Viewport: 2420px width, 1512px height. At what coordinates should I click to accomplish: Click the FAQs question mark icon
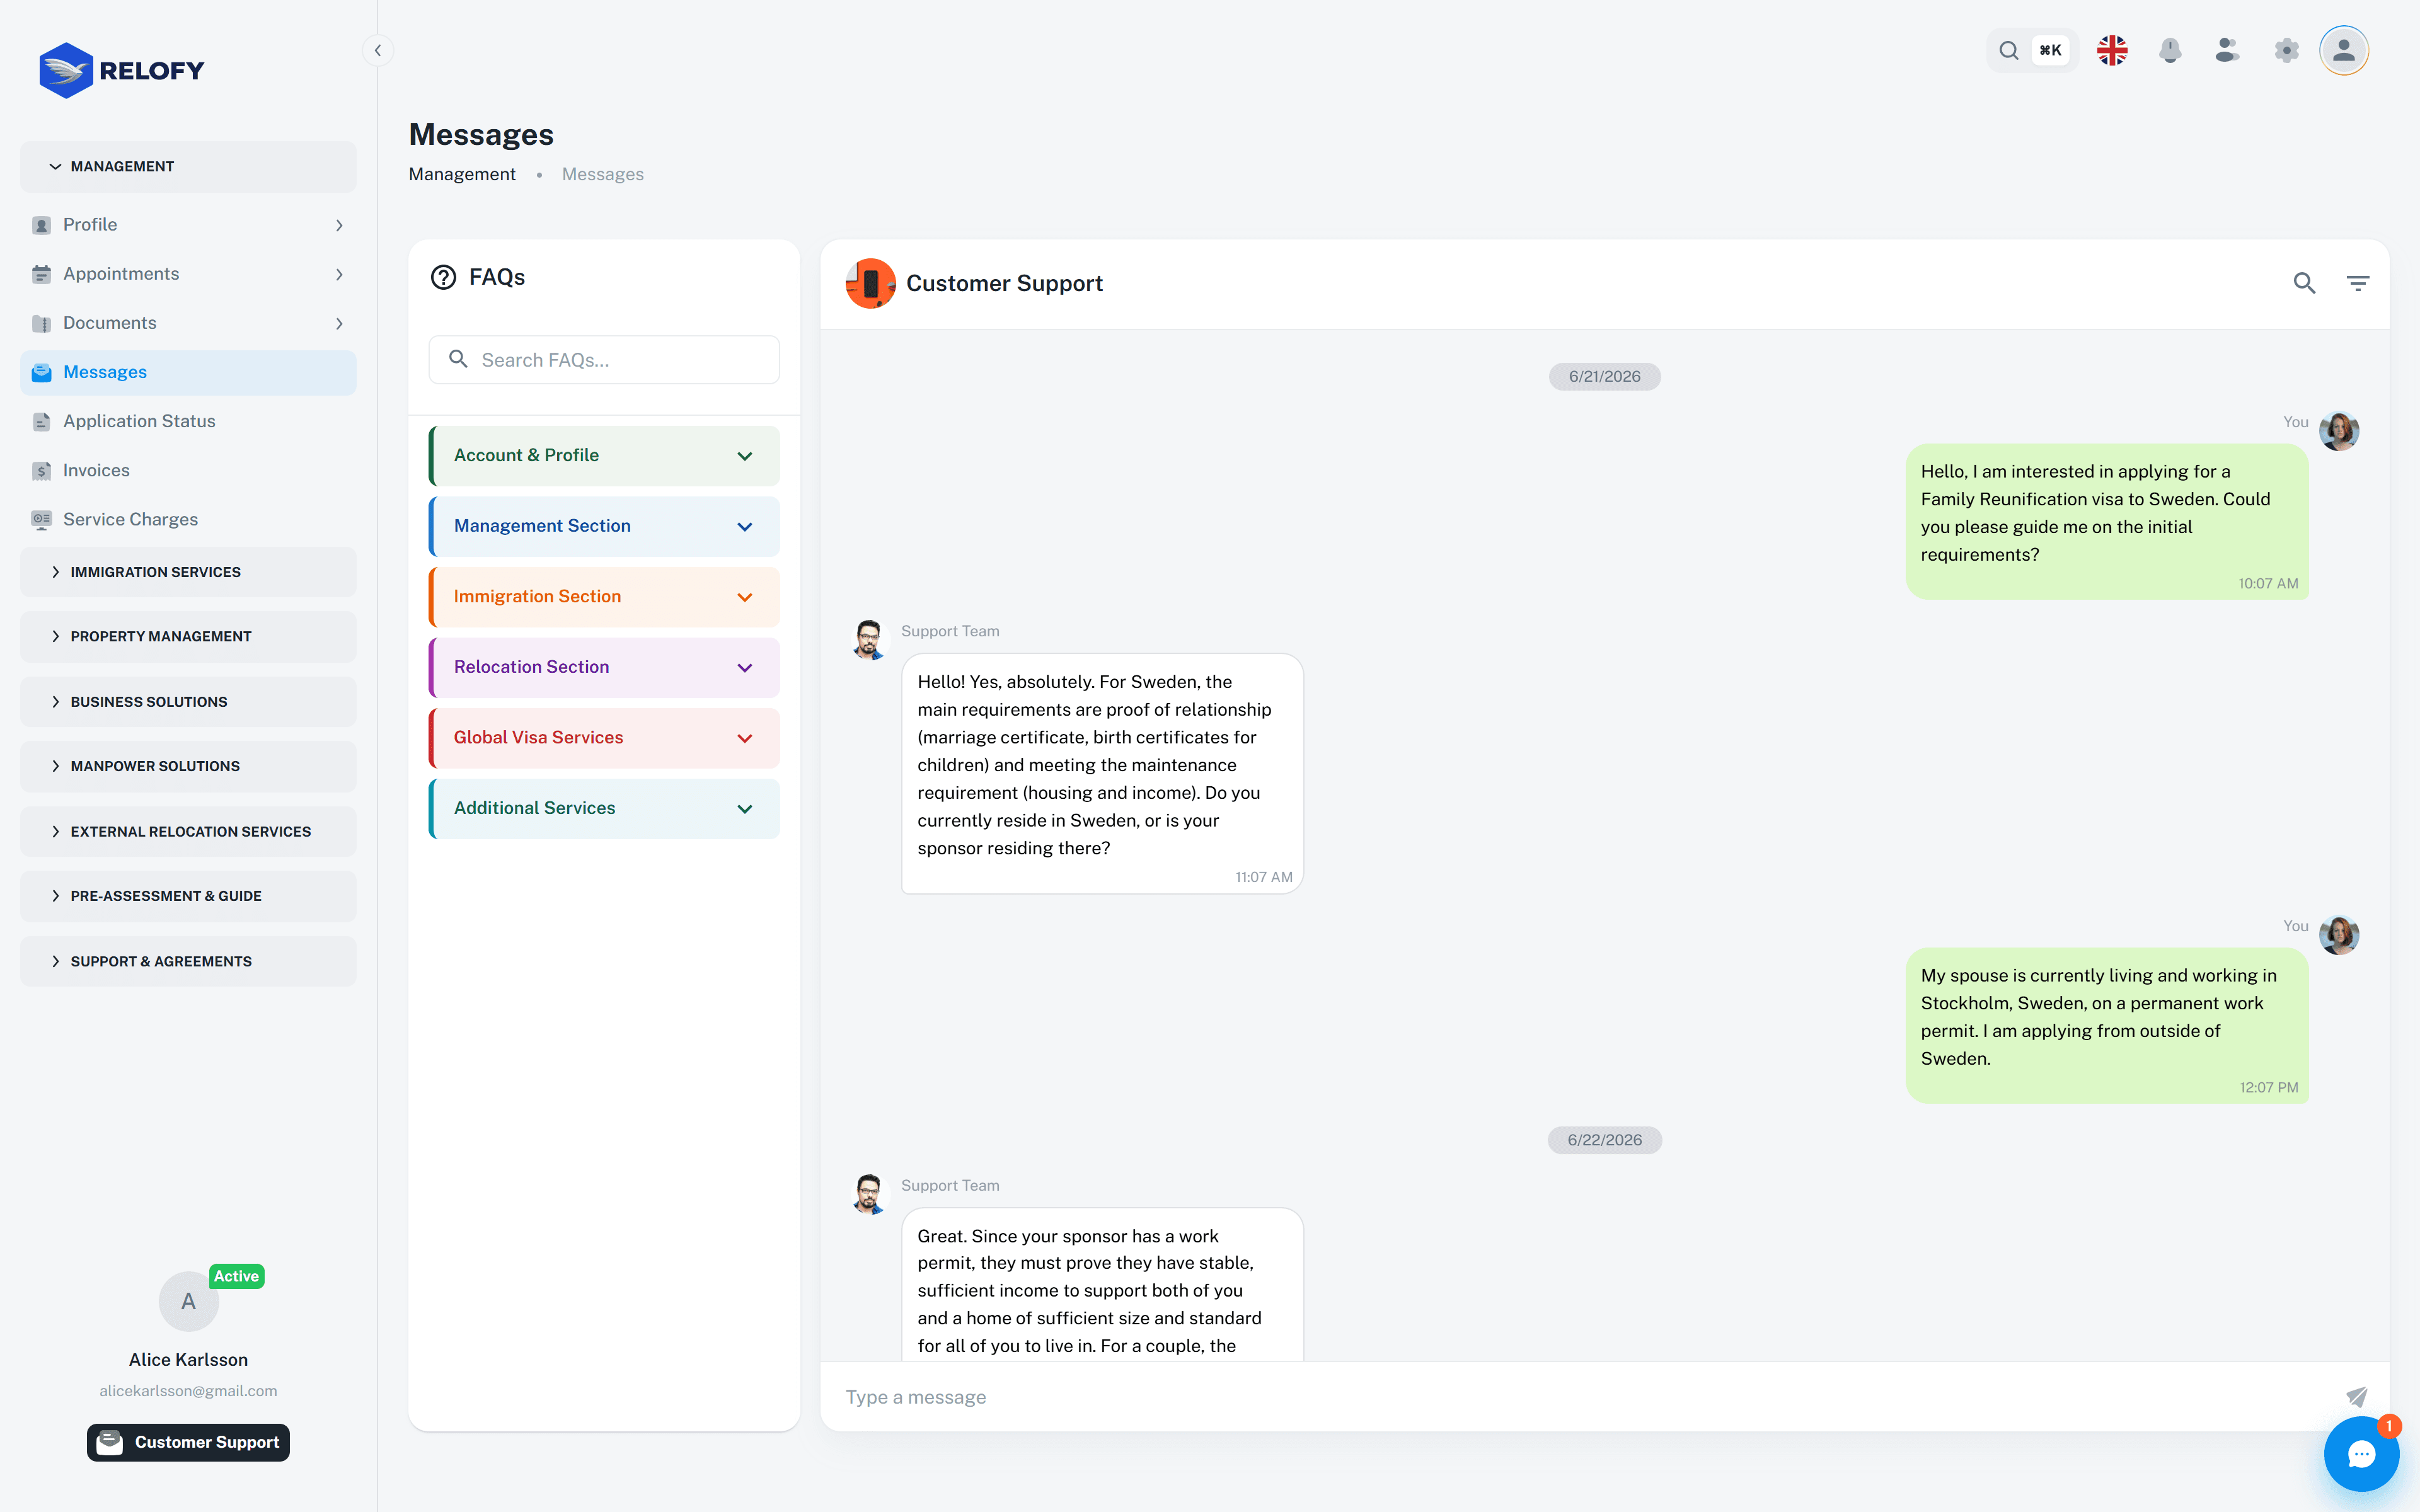click(443, 277)
